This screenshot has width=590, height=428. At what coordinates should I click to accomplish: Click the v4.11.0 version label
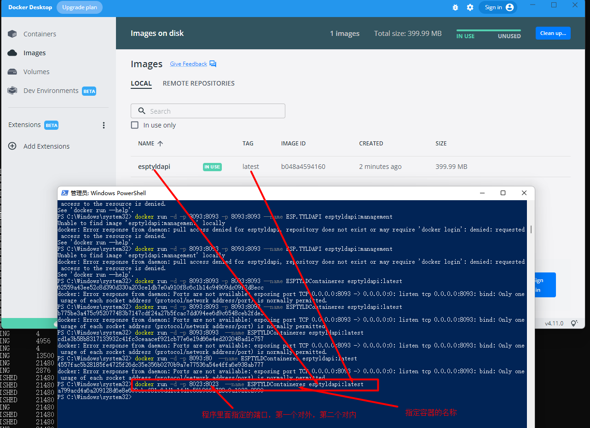pos(554,324)
